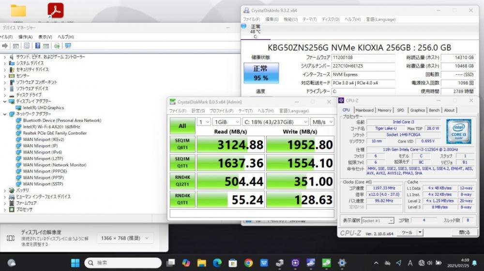The image size is (484, 271).
Task: Open the 1366 × 768 resolution dropdown
Action: [x=124, y=238]
